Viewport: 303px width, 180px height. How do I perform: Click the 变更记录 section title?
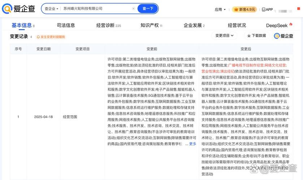(x=19, y=36)
